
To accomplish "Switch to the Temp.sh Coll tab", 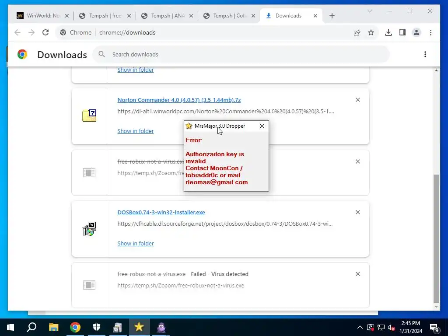I will [229, 16].
